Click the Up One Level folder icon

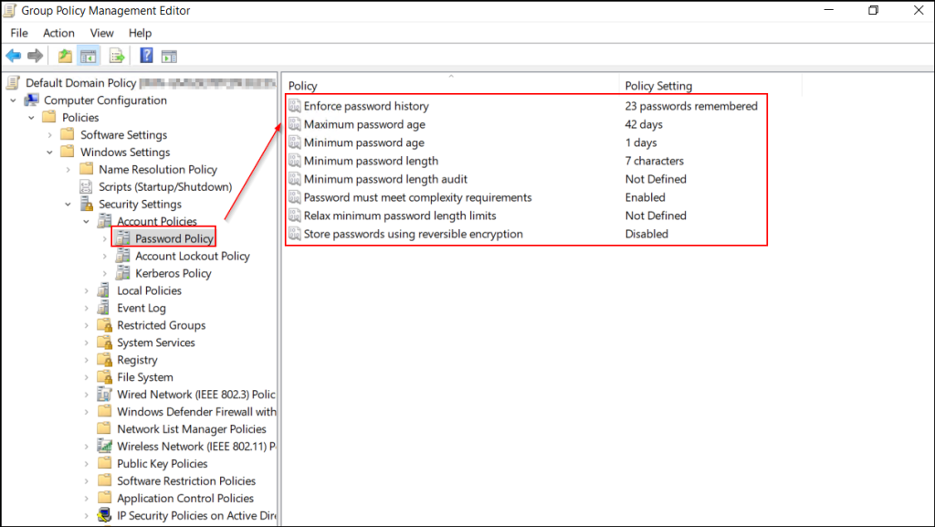[x=64, y=55]
